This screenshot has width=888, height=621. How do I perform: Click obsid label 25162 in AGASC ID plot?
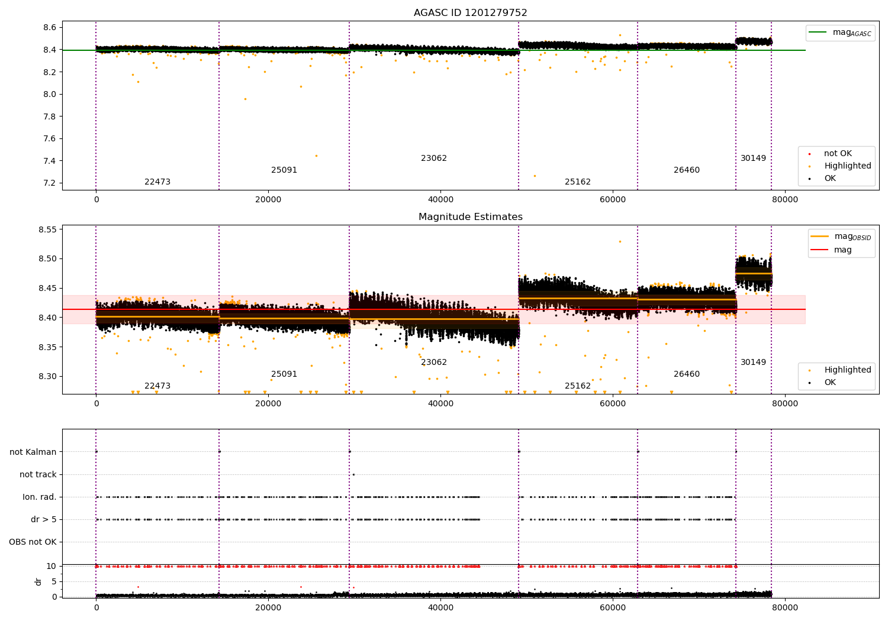click(578, 182)
